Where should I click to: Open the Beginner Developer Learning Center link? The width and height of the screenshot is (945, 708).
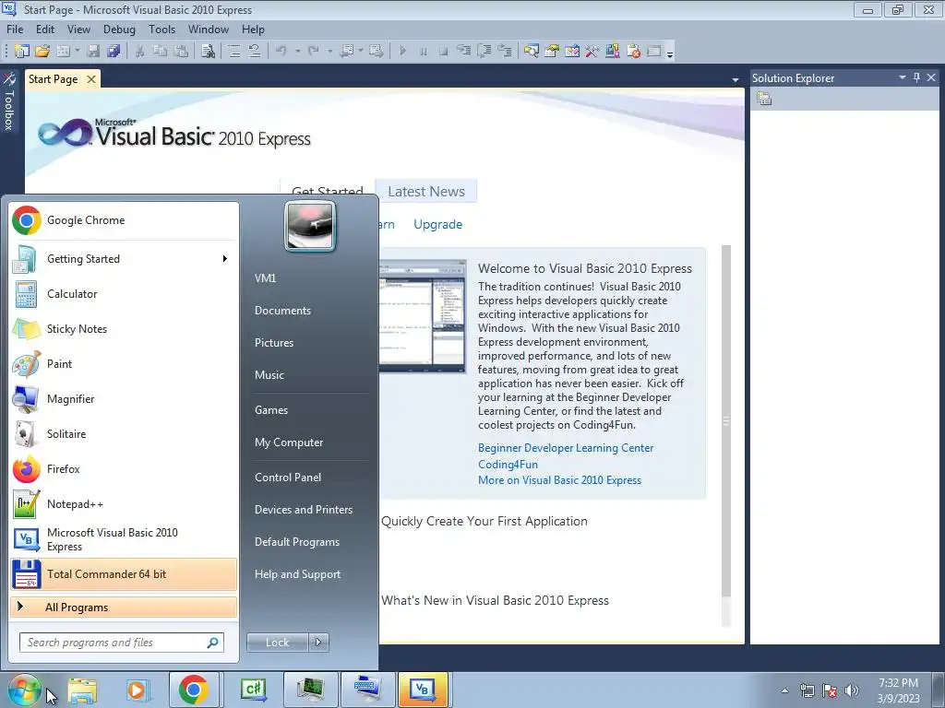click(566, 448)
